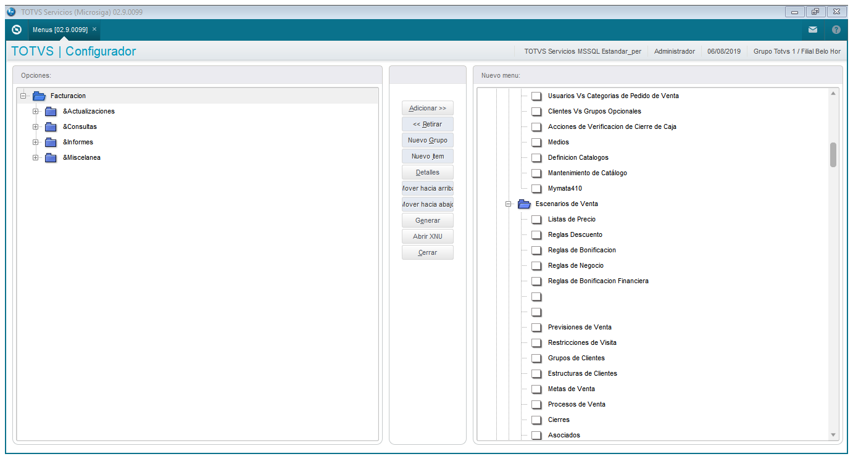The image size is (853, 459).
Task: Click the Generar button
Action: [x=428, y=220]
